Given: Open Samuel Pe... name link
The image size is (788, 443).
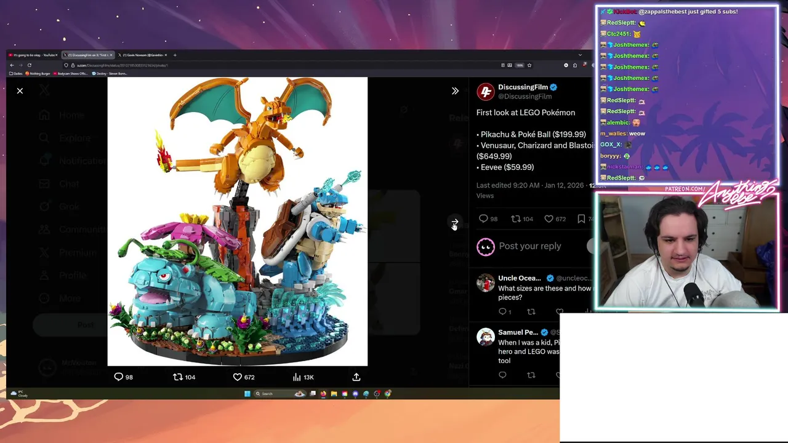Looking at the screenshot, I should (x=518, y=332).
